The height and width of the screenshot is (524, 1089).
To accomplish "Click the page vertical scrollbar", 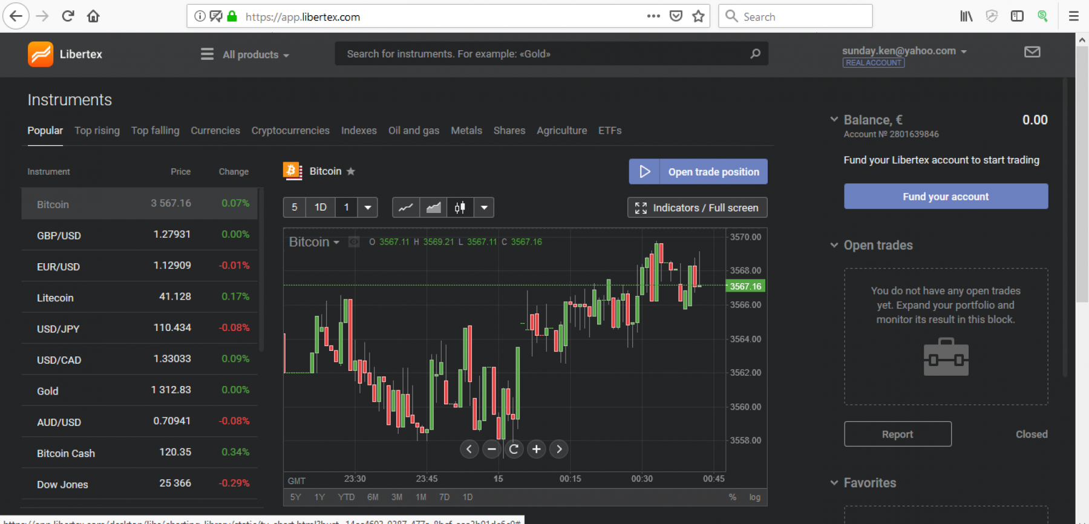I will click(x=1082, y=174).
